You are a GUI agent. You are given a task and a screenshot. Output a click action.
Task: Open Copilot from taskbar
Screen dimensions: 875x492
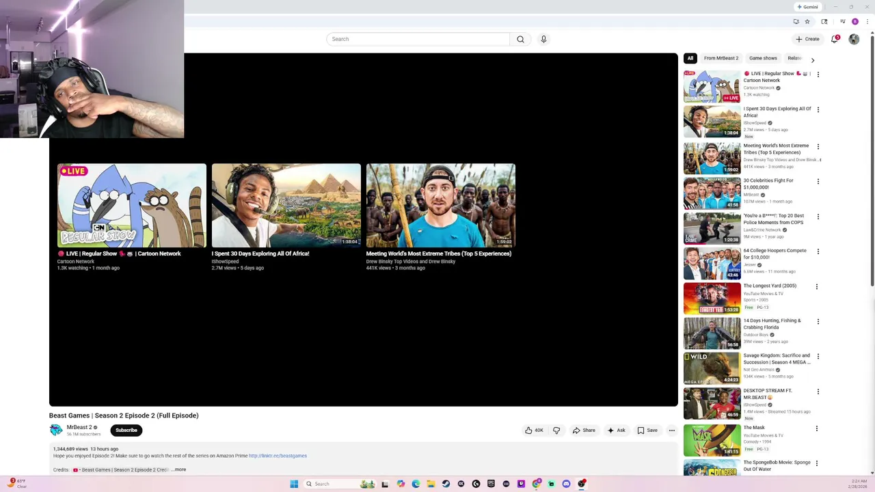click(x=401, y=484)
